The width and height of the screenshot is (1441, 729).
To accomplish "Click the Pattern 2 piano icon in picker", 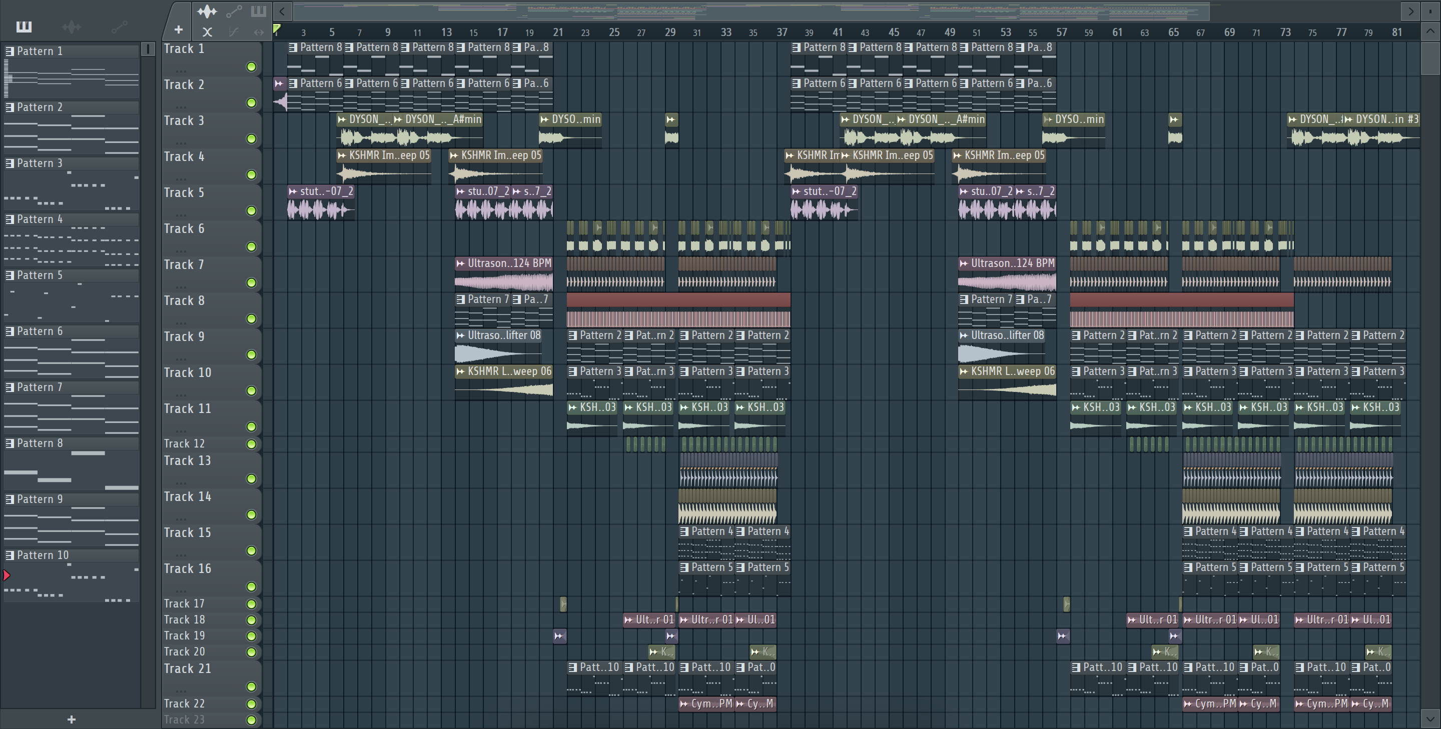I will tap(10, 107).
